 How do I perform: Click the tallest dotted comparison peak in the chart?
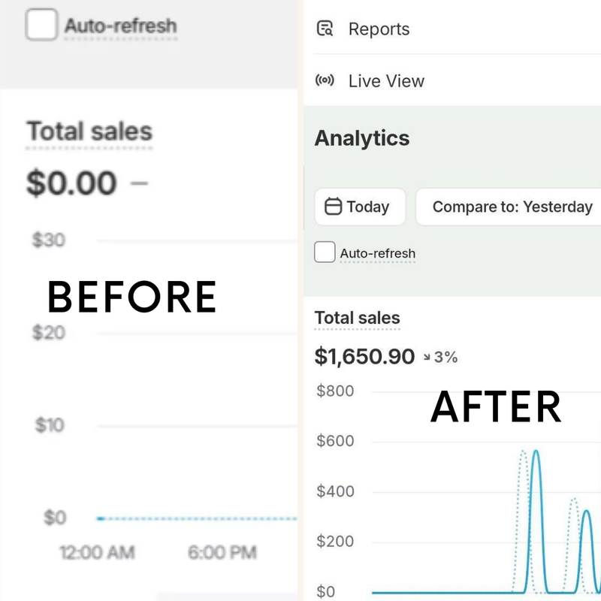523,452
